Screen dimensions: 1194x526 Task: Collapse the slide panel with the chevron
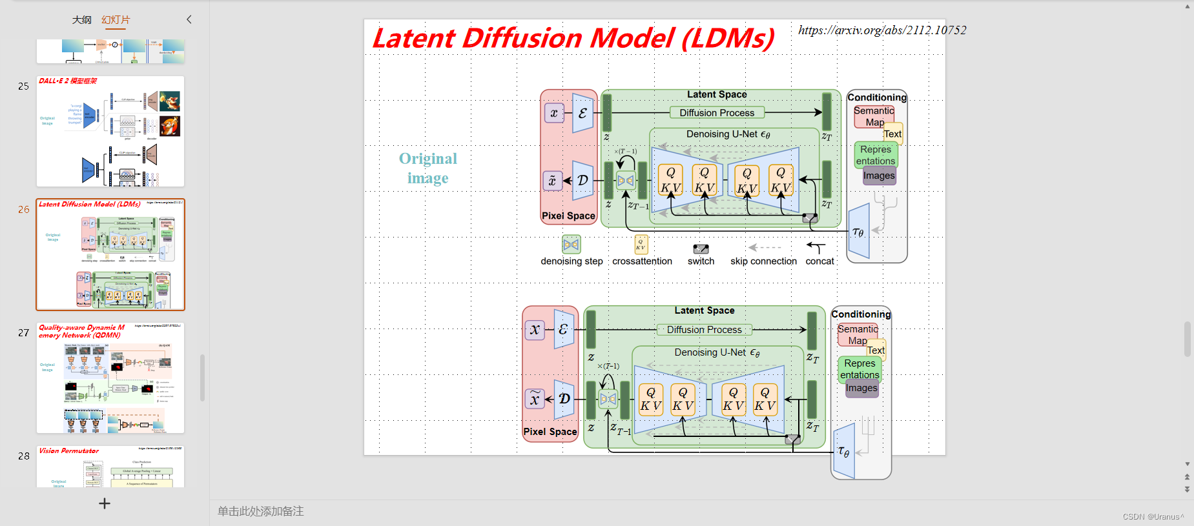[189, 19]
